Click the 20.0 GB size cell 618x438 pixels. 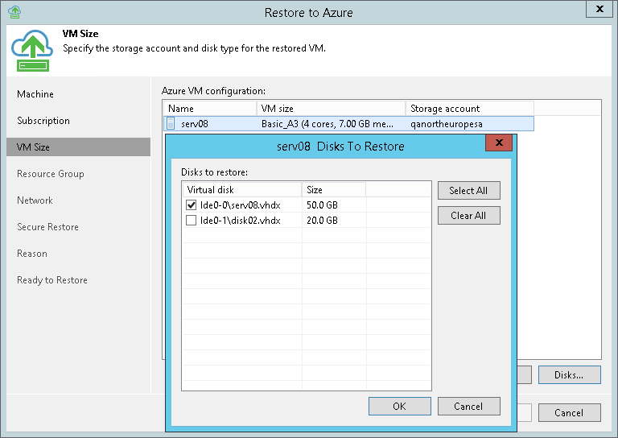pyautogui.click(x=322, y=220)
